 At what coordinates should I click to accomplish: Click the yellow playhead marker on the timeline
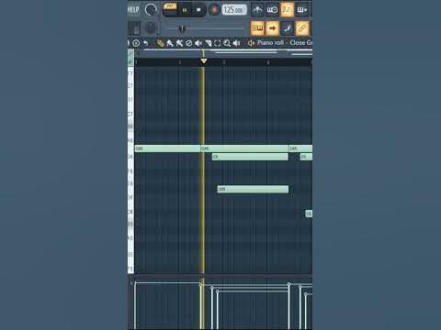(204, 61)
